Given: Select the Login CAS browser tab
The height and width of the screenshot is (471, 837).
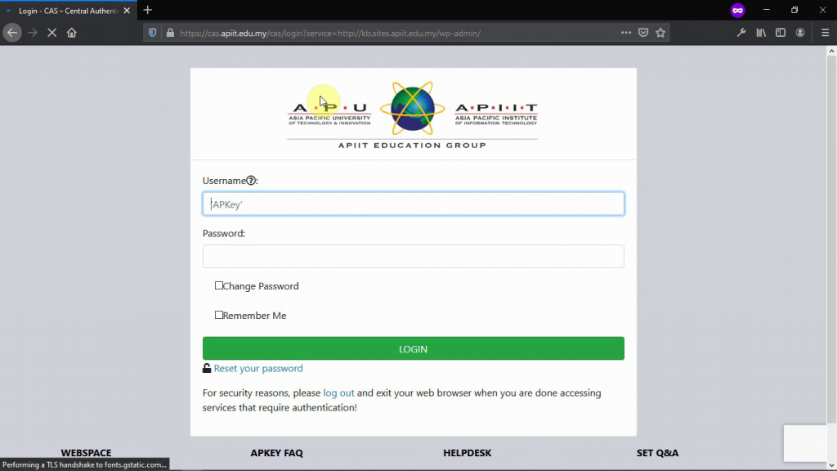Looking at the screenshot, I should pyautogui.click(x=68, y=11).
